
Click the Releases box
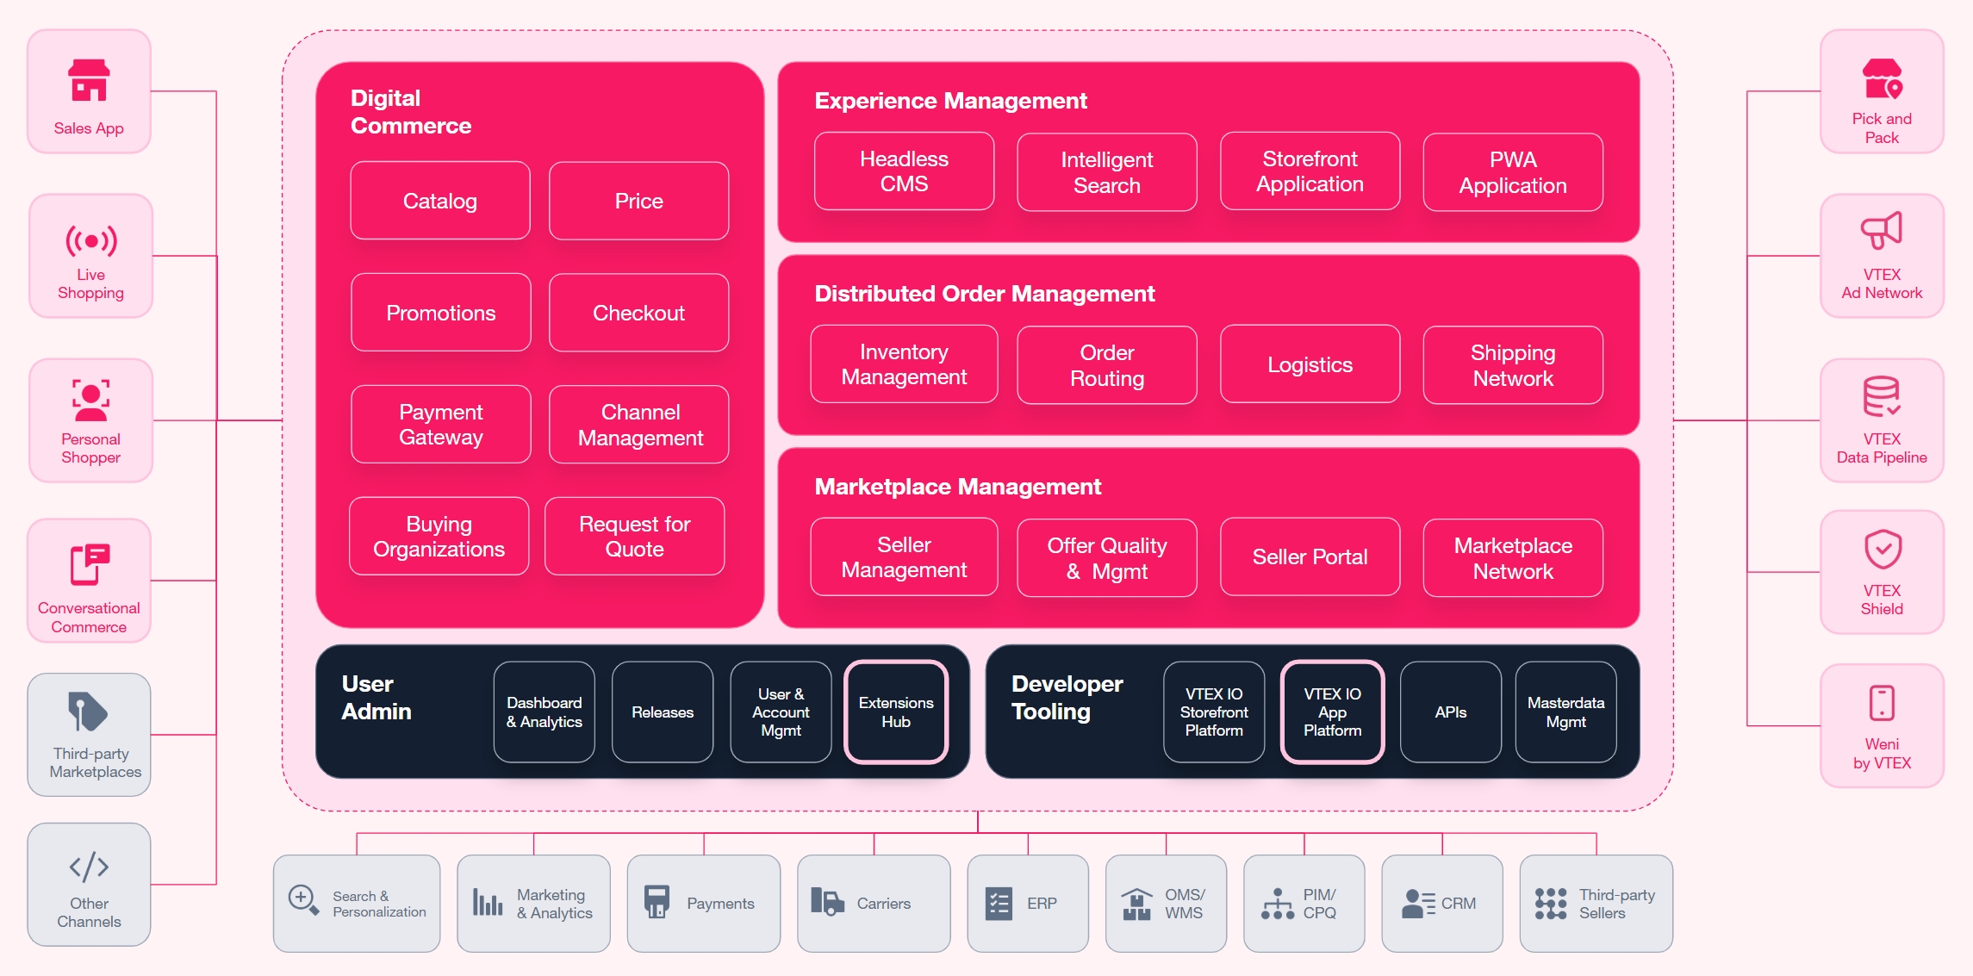point(663,712)
